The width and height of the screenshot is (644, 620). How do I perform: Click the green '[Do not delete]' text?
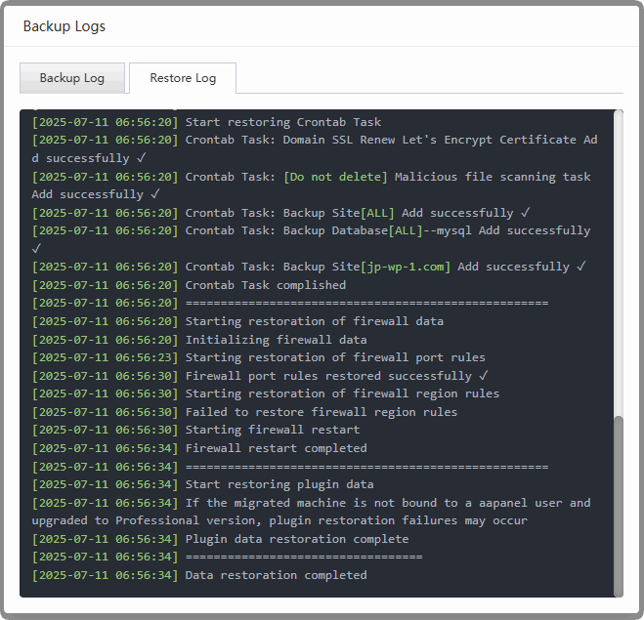coord(335,177)
